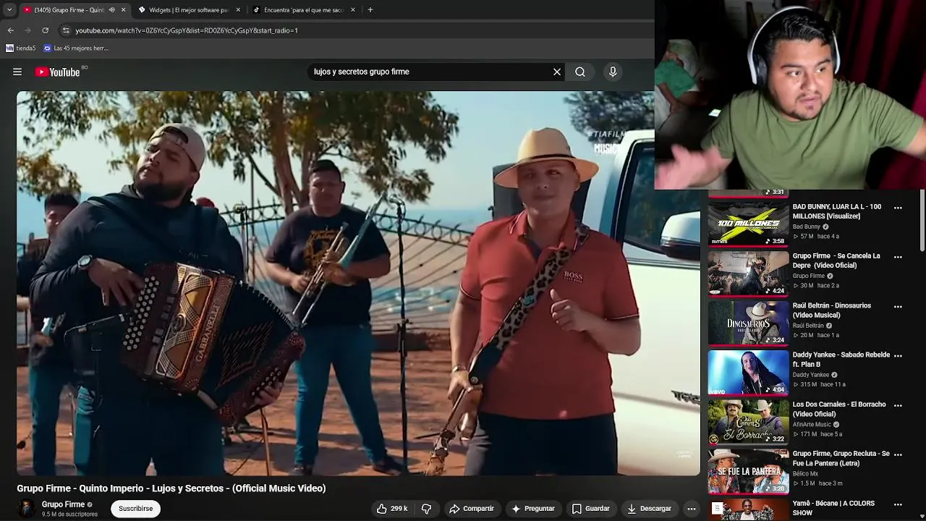Open a new browser tab
Screen dimensions: 926x521
[370, 10]
